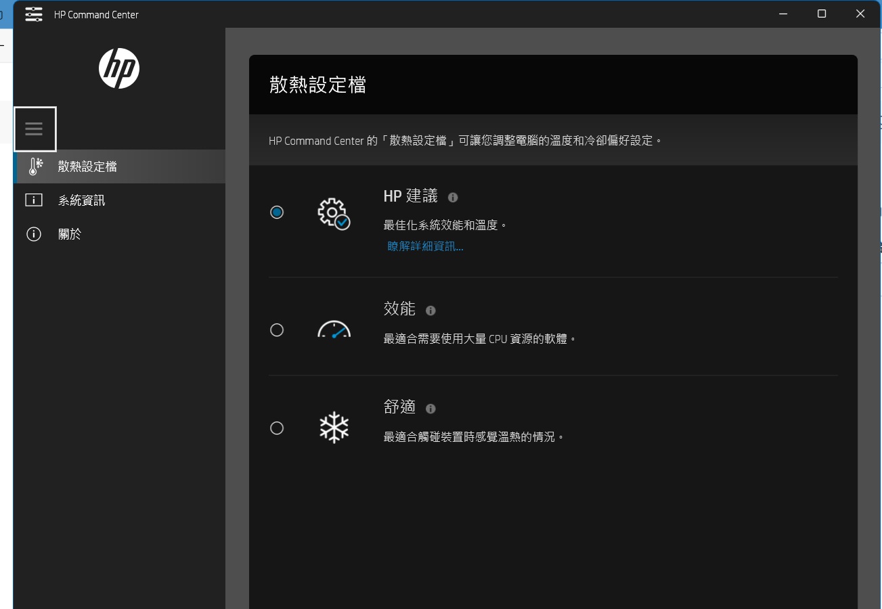Click the snowflake icon beside 舒適
The width and height of the screenshot is (882, 609).
[x=334, y=427]
